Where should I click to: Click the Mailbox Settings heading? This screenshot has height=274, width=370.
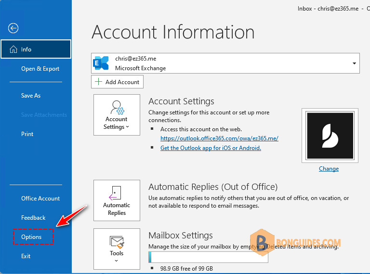pos(181,236)
